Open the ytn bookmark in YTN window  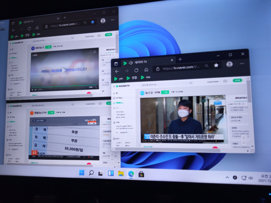pyautogui.click(x=118, y=78)
